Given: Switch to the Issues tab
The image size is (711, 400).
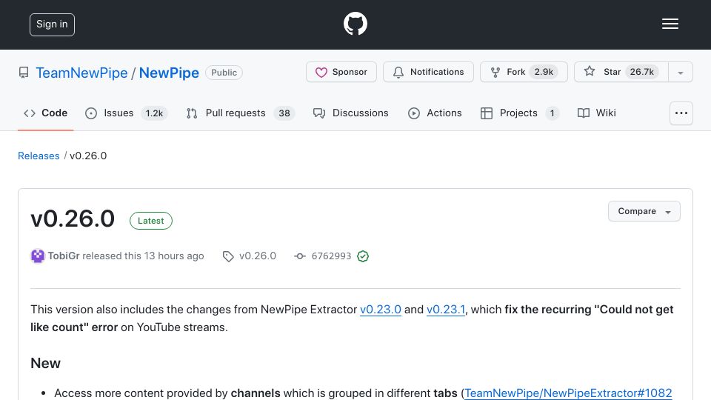Looking at the screenshot, I should pos(126,113).
